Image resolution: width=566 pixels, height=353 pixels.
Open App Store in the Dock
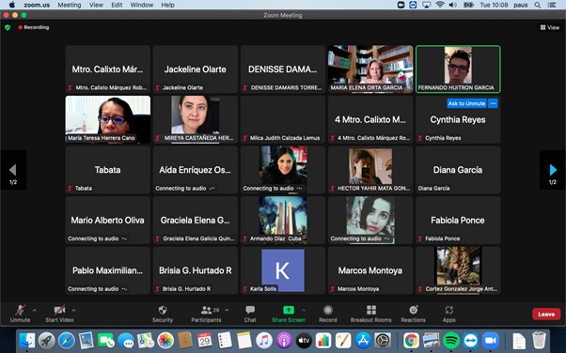[x=363, y=341]
